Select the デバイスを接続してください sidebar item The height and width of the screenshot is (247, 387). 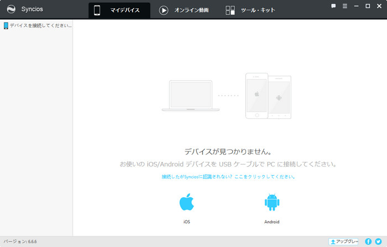click(x=36, y=25)
